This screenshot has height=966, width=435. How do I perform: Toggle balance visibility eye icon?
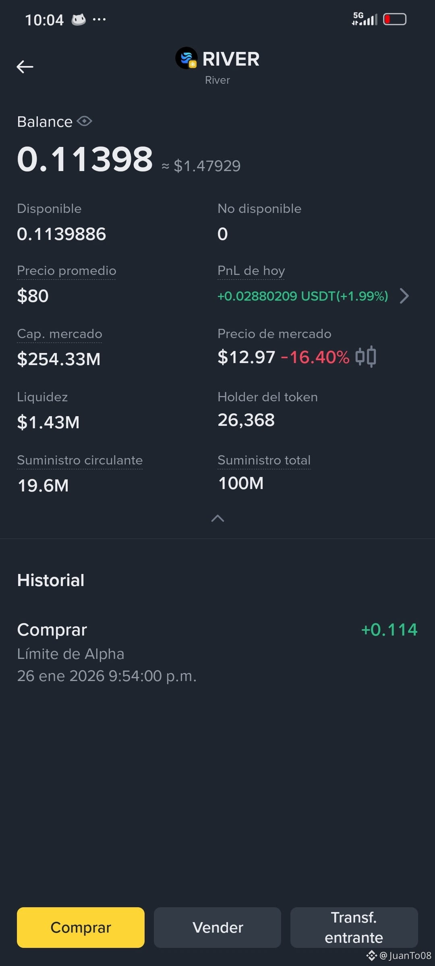(x=85, y=121)
